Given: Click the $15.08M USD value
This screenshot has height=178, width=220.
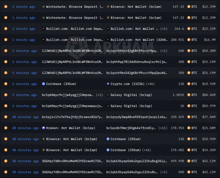Looking at the screenshot, I should 209,128.
